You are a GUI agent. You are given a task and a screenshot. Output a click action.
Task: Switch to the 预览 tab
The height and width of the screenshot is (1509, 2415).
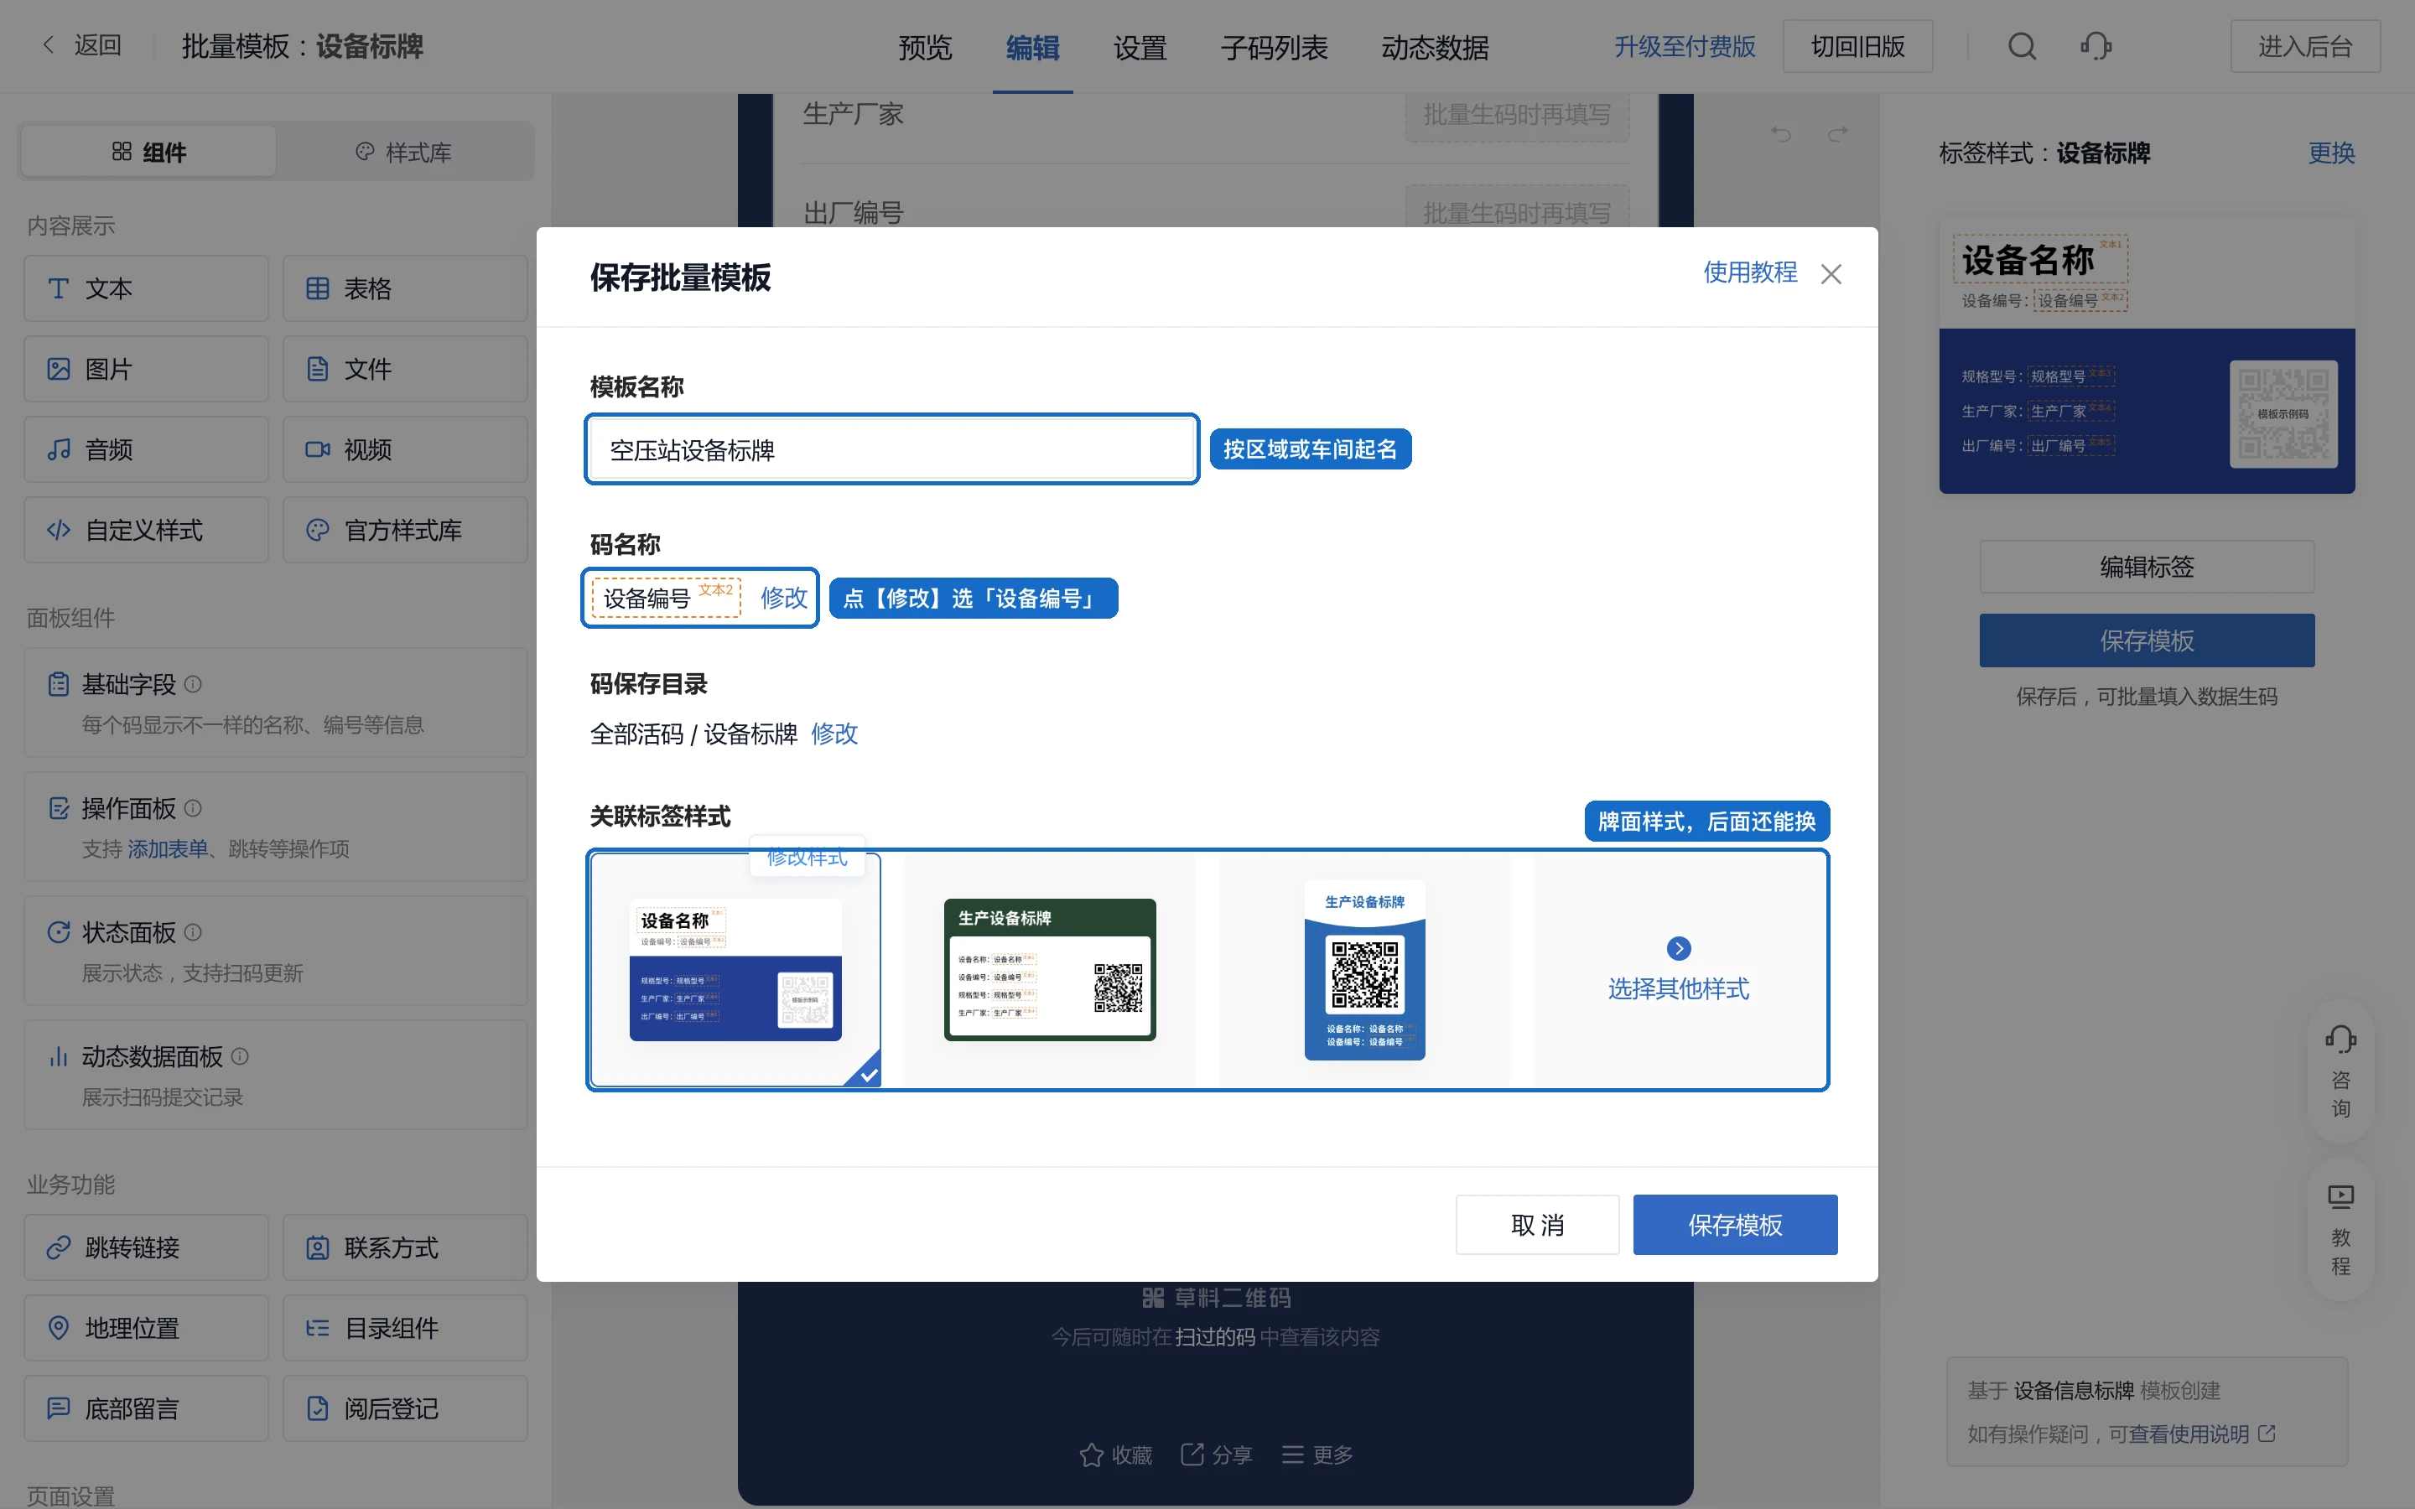[x=925, y=47]
